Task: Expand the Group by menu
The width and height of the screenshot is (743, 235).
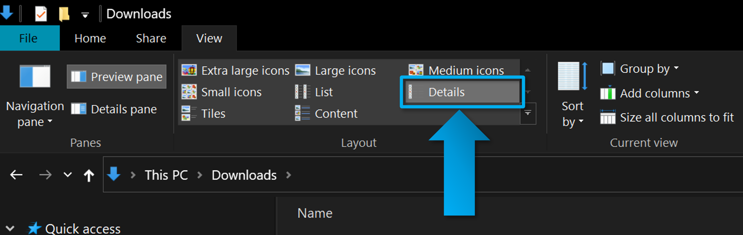Action: click(x=640, y=69)
